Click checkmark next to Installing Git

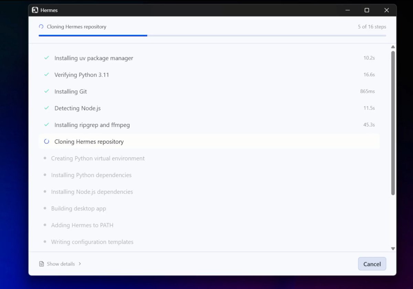[46, 91]
